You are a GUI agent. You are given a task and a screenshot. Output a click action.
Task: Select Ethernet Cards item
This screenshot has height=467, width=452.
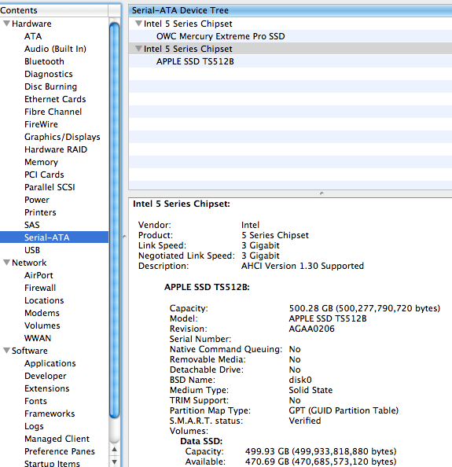click(55, 99)
